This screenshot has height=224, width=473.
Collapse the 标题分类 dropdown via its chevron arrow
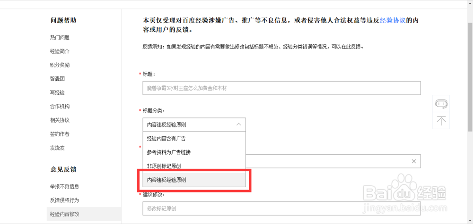point(238,124)
